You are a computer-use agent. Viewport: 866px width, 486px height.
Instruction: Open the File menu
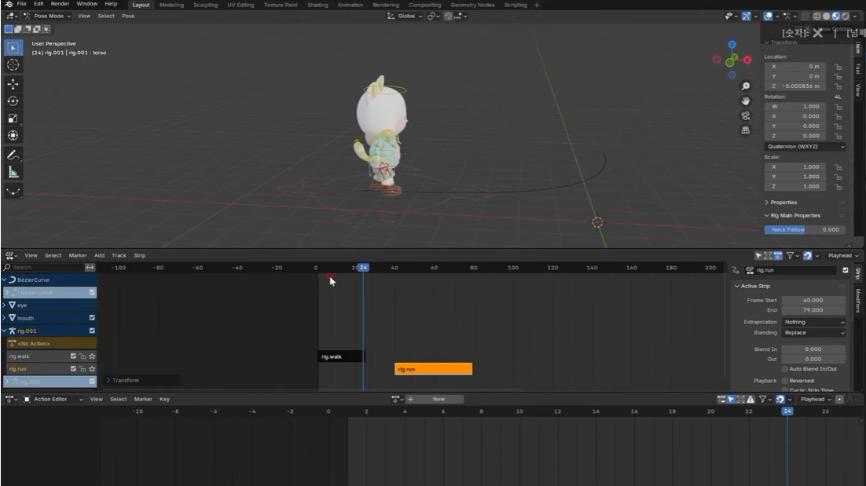tap(21, 4)
